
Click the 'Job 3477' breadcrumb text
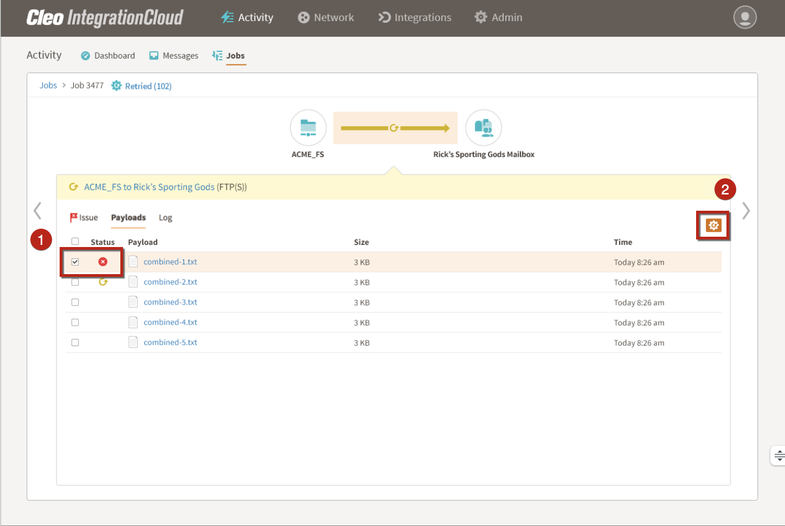pyautogui.click(x=87, y=85)
